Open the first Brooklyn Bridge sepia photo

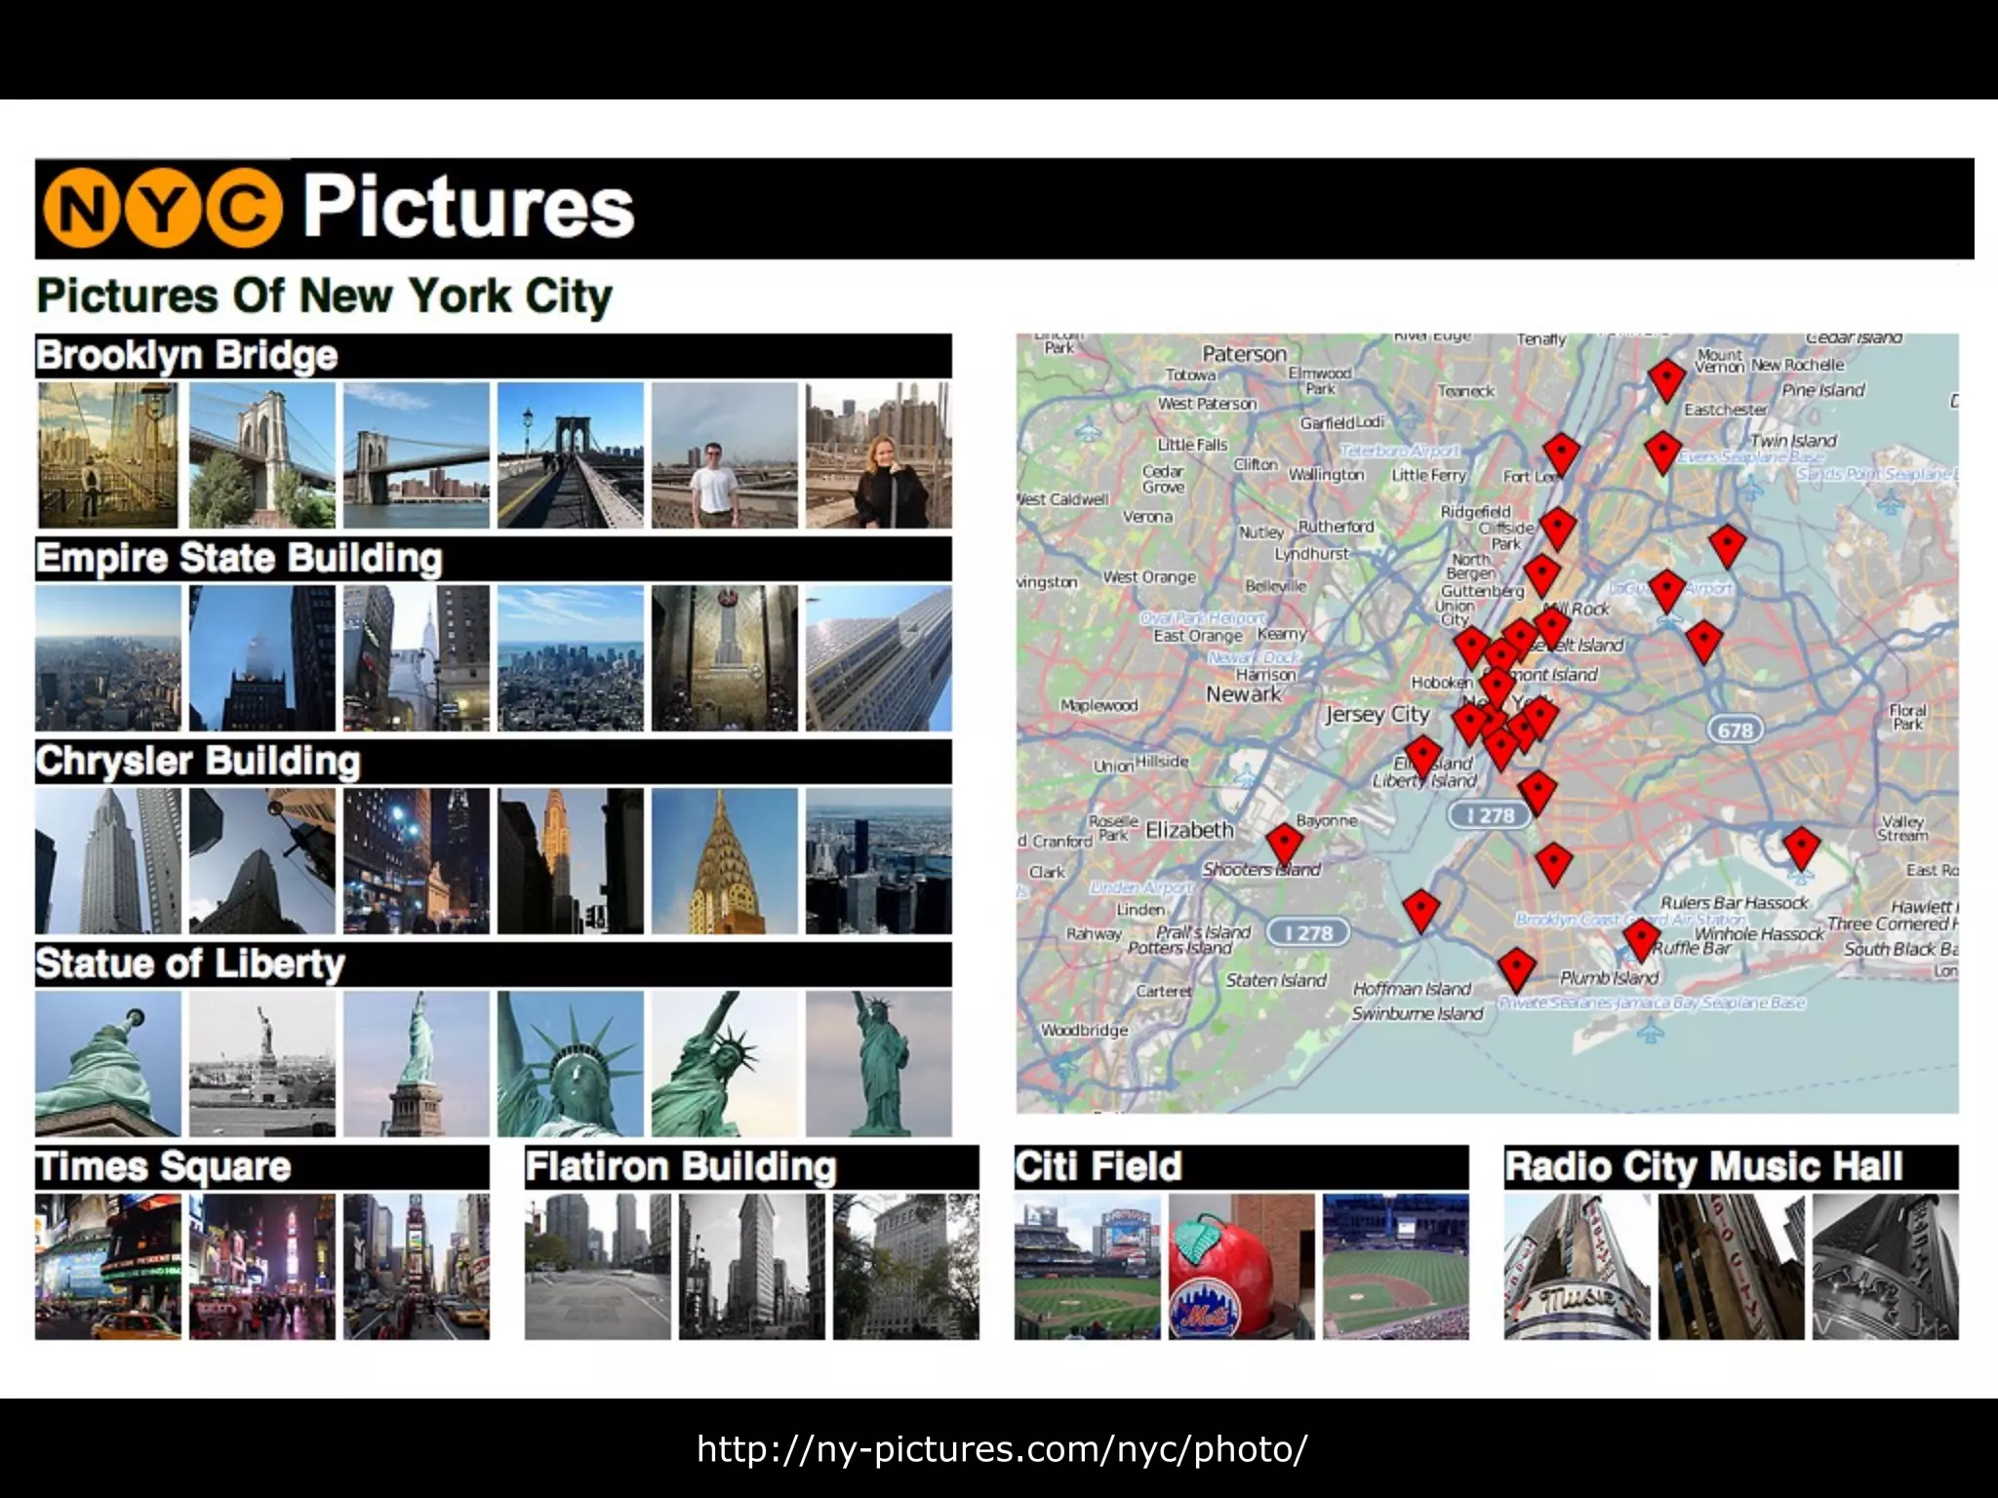[108, 455]
